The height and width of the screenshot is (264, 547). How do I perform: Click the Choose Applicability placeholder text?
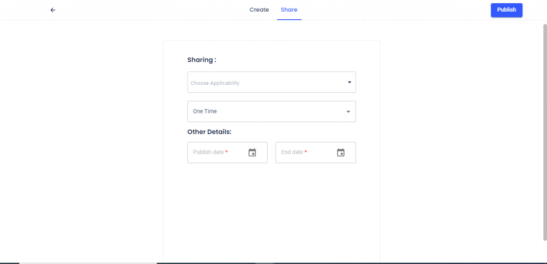(x=215, y=83)
